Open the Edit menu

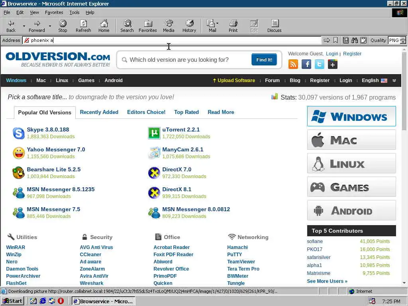click(20, 12)
